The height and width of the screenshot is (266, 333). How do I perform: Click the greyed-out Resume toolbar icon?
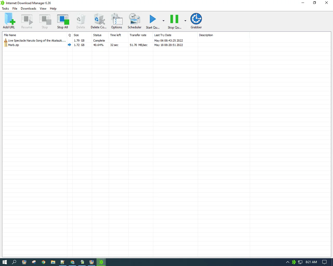[27, 21]
